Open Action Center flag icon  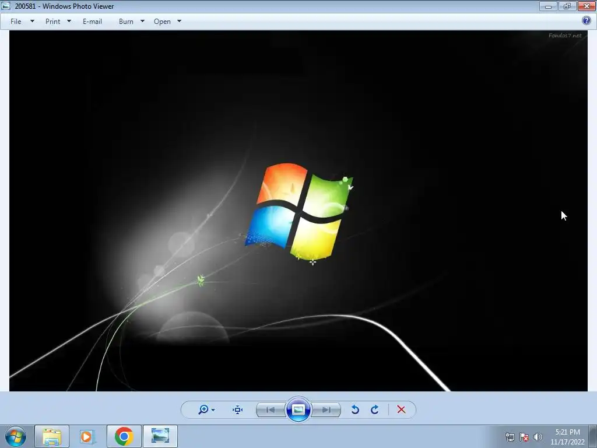coord(524,437)
